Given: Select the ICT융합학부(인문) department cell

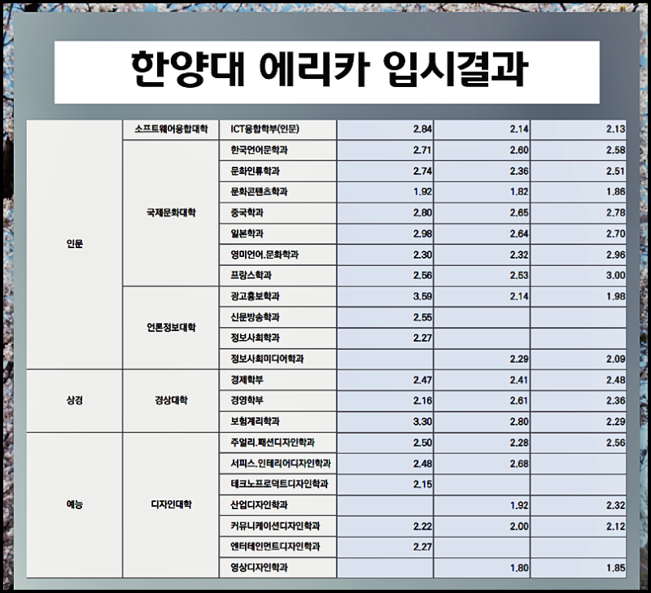Looking at the screenshot, I should (277, 129).
